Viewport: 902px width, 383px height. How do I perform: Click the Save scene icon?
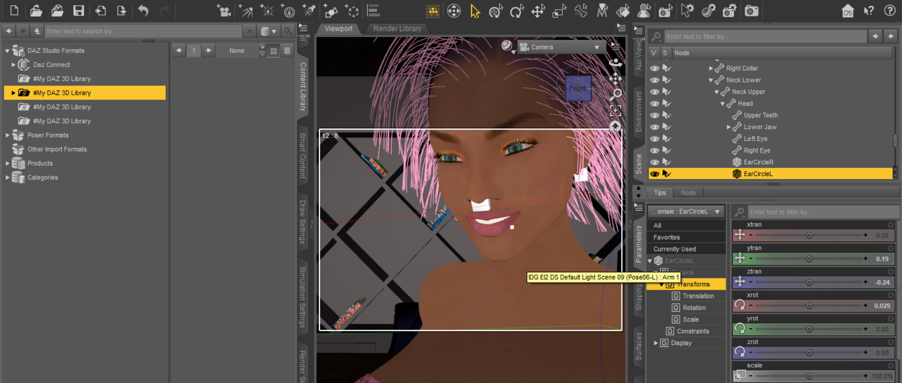pyautogui.click(x=78, y=11)
